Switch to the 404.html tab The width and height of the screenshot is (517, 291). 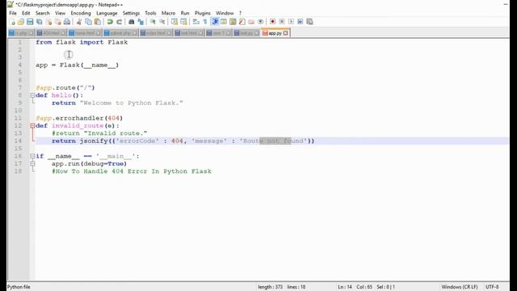(x=51, y=33)
